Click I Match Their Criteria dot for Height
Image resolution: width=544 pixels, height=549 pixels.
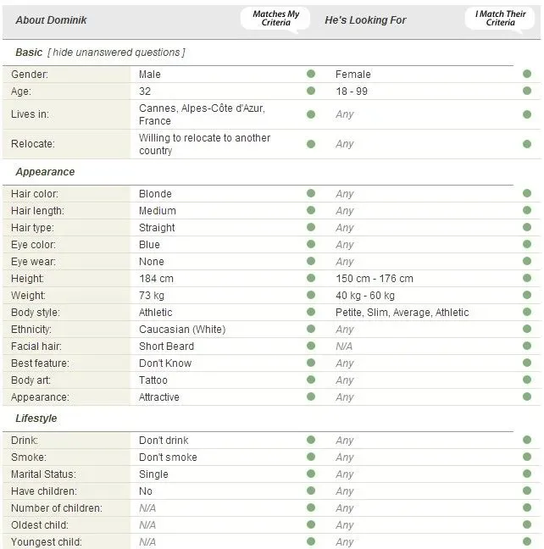point(527,279)
